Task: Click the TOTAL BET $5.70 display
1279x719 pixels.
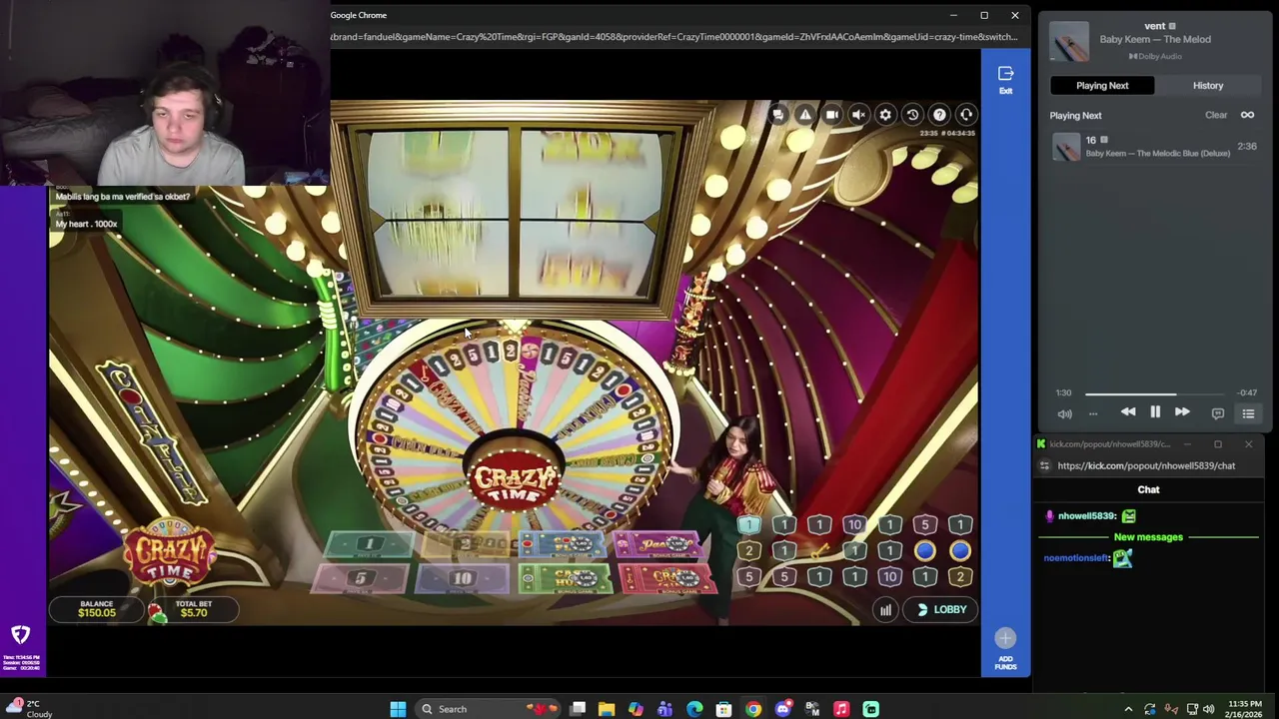Action: [x=193, y=608]
